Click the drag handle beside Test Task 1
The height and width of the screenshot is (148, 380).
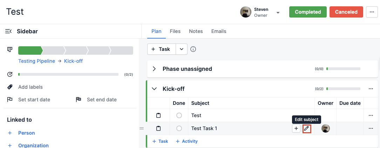click(142, 128)
